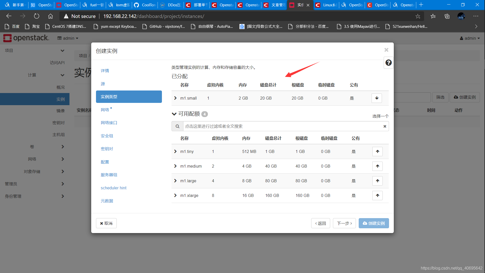Open the Not secure site info warning
Viewport: 485px width, 273px height.
(x=80, y=16)
